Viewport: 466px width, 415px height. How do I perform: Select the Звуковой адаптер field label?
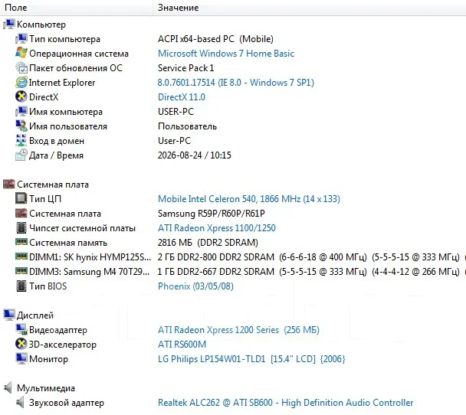[x=67, y=403]
